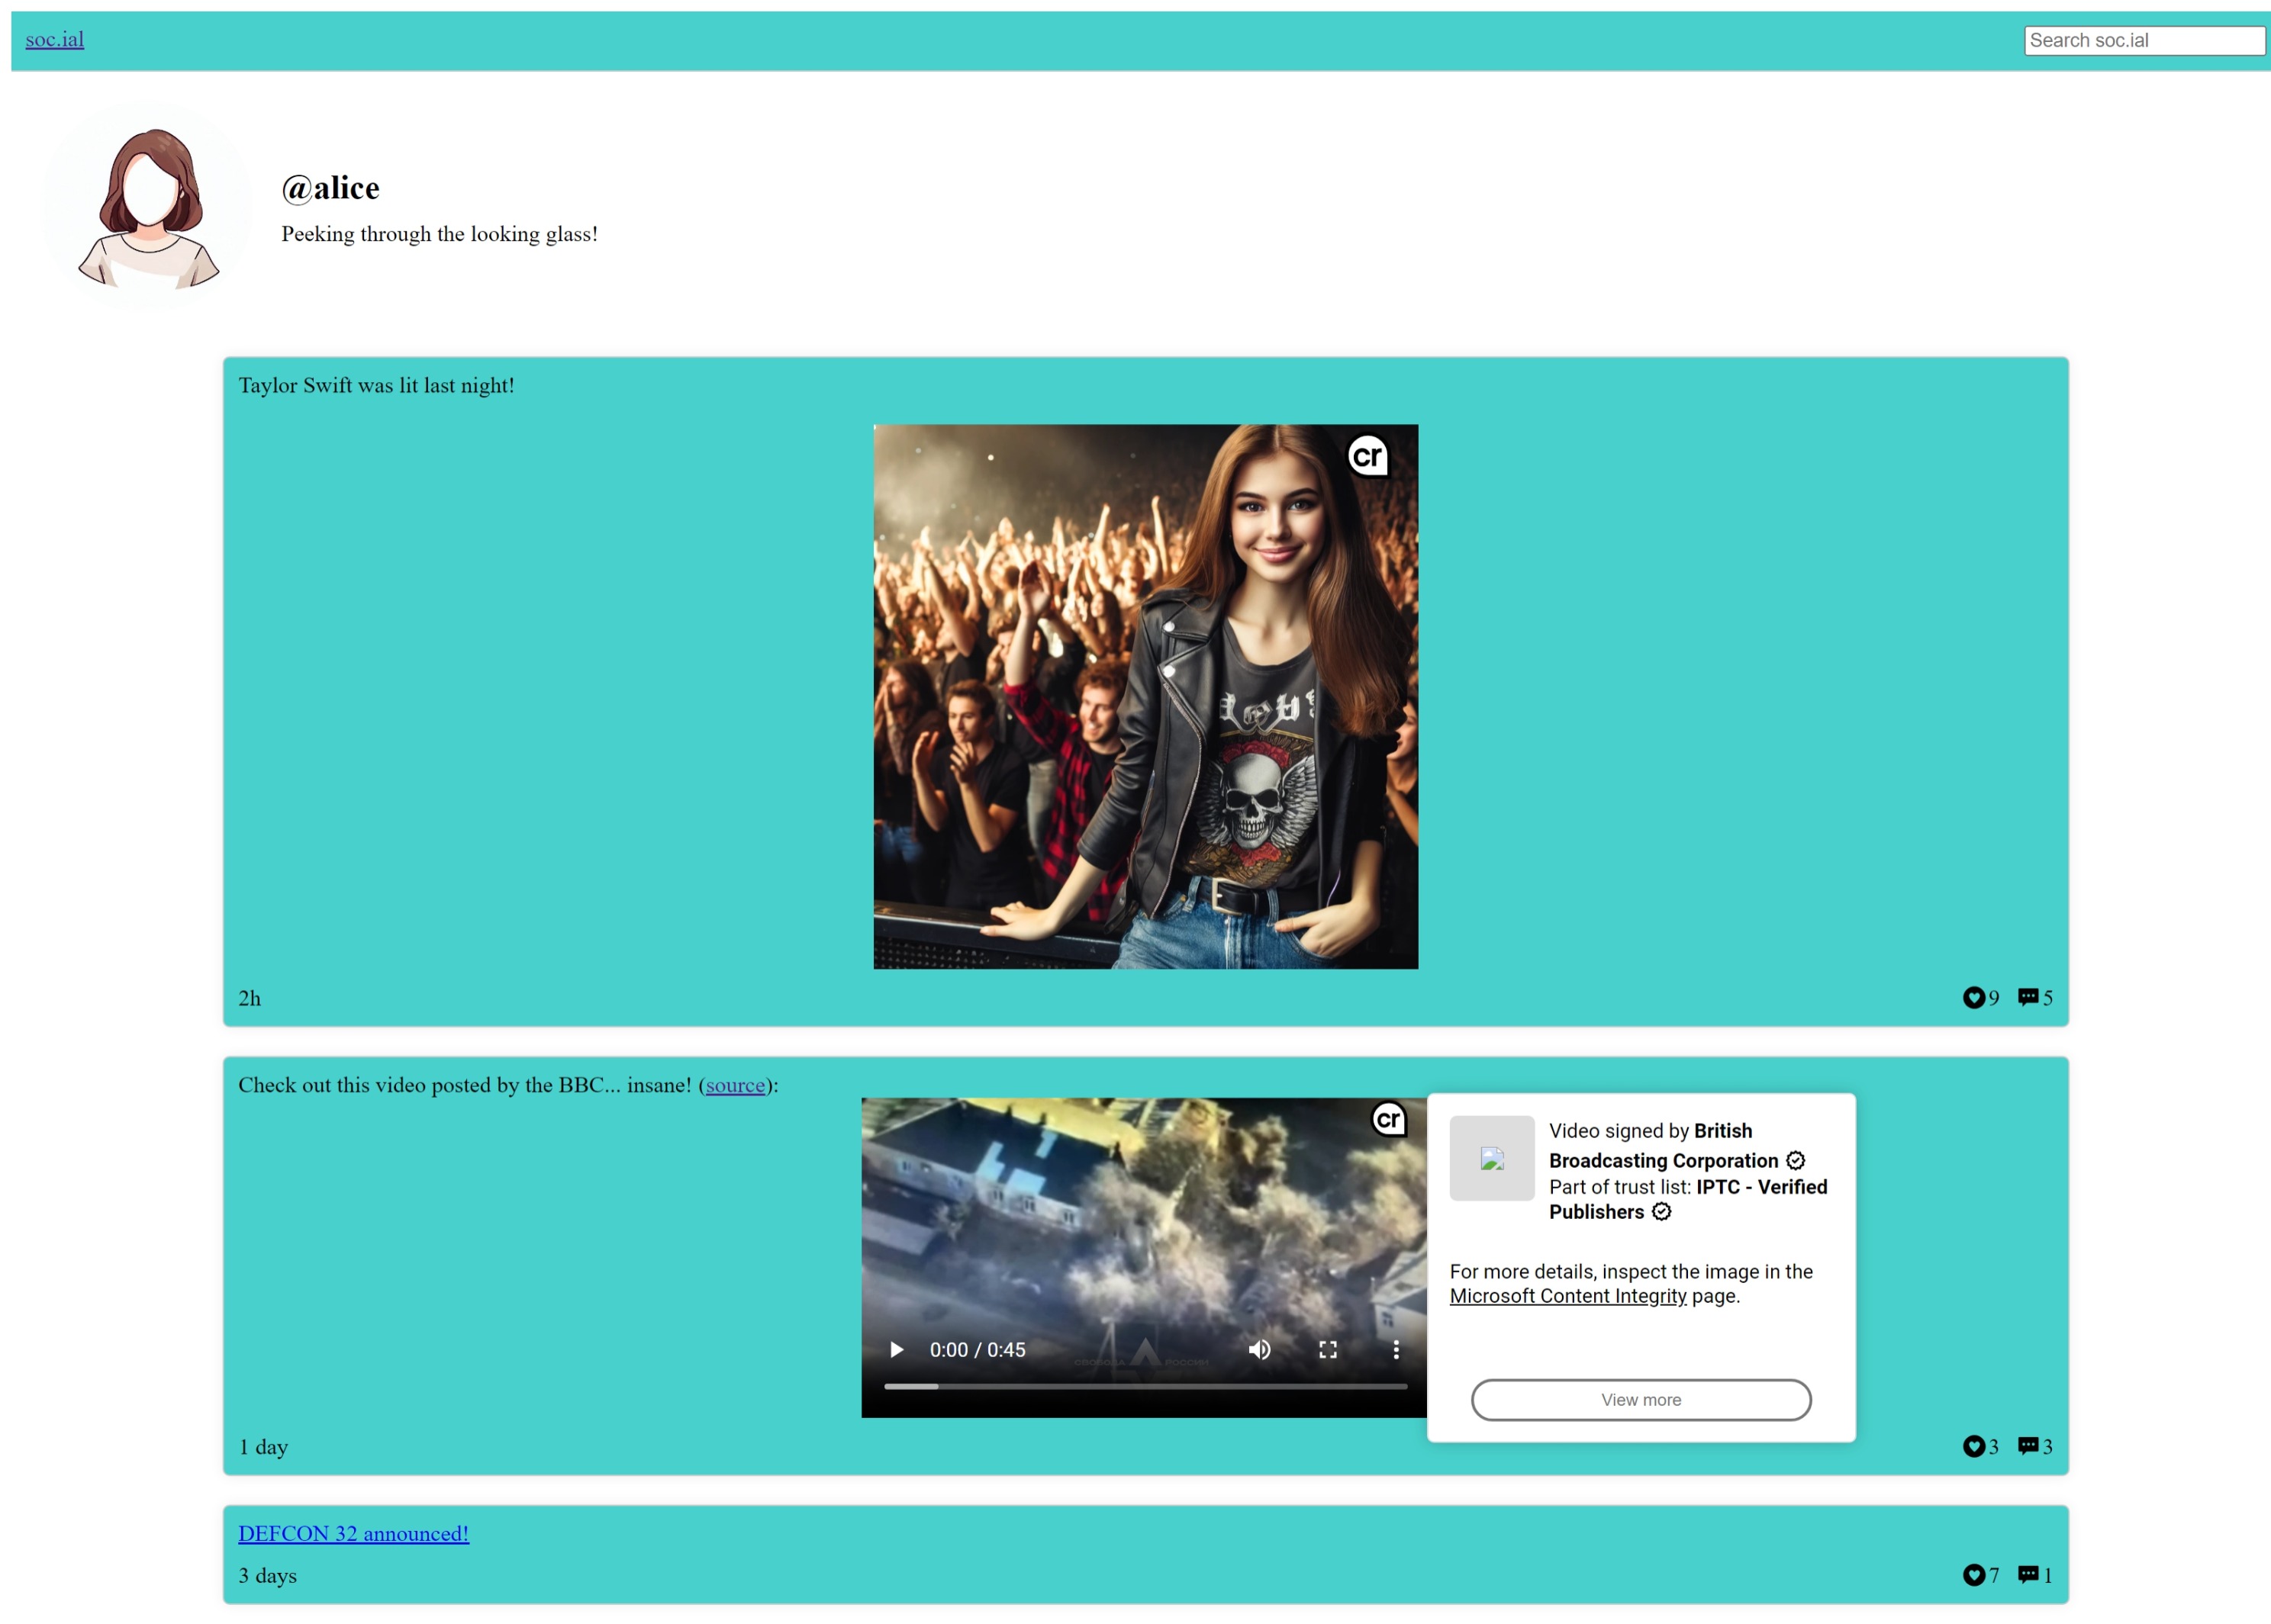Screen dimensions: 2271x1624
Task: Open the DEFCON 32 announced! link
Action: click(x=353, y=1533)
